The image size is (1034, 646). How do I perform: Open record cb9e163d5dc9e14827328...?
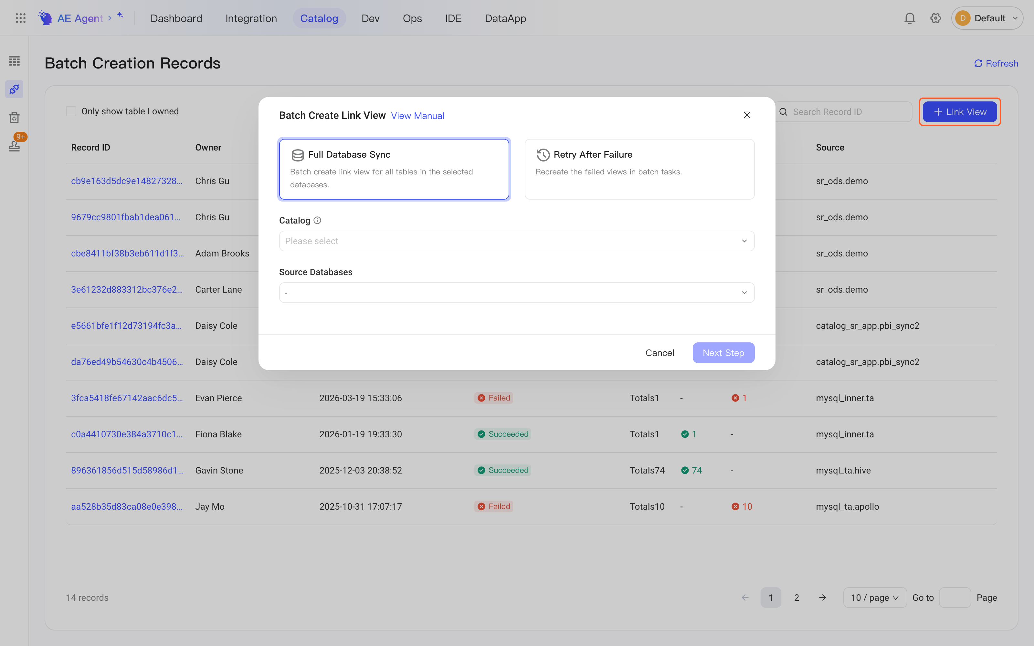coord(126,181)
